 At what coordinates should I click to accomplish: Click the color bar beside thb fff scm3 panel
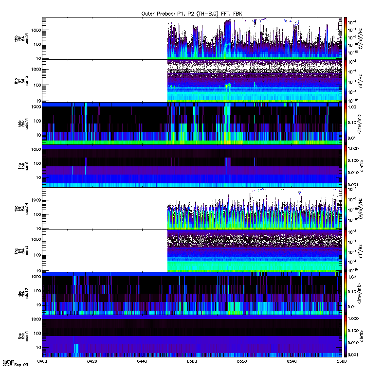(345, 81)
